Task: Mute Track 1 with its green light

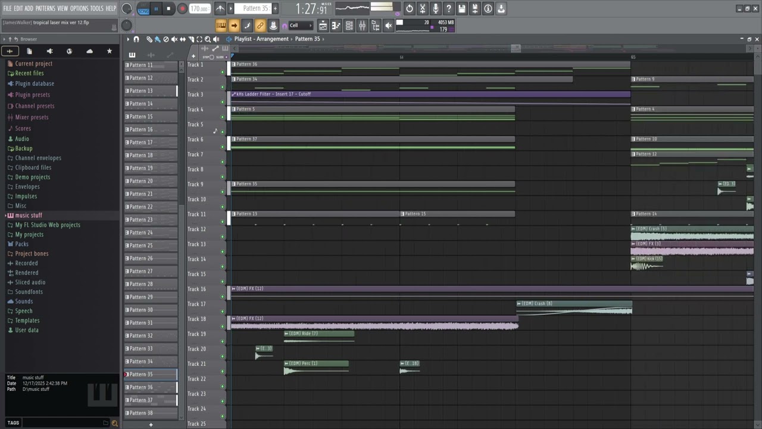Action: (223, 71)
